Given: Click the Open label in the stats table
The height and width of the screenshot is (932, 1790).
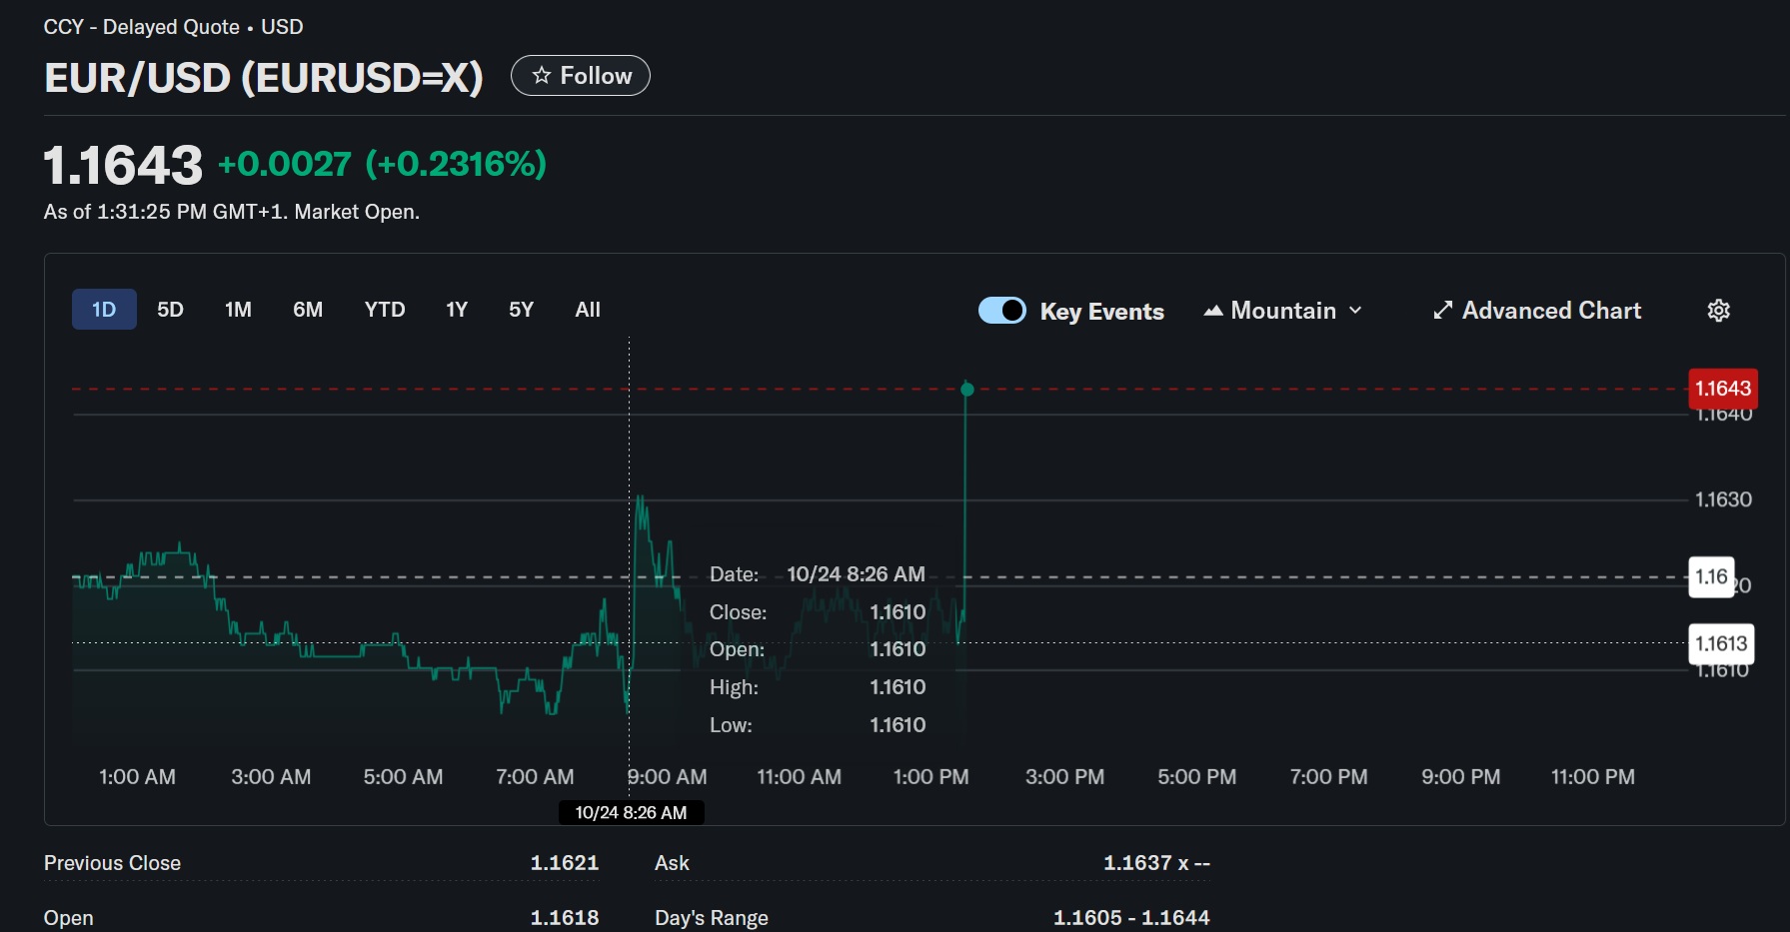Looking at the screenshot, I should pos(69,918).
